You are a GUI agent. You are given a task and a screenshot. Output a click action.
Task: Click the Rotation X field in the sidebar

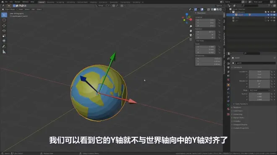(205, 32)
